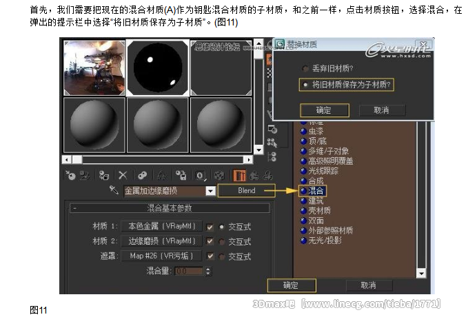This screenshot has width=468, height=317.
Task: Click sample slots vertical scroll-down arrow
Action: (x=258, y=150)
